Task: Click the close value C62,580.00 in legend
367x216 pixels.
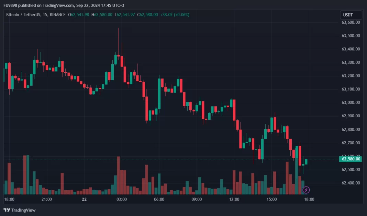Action: (148, 15)
